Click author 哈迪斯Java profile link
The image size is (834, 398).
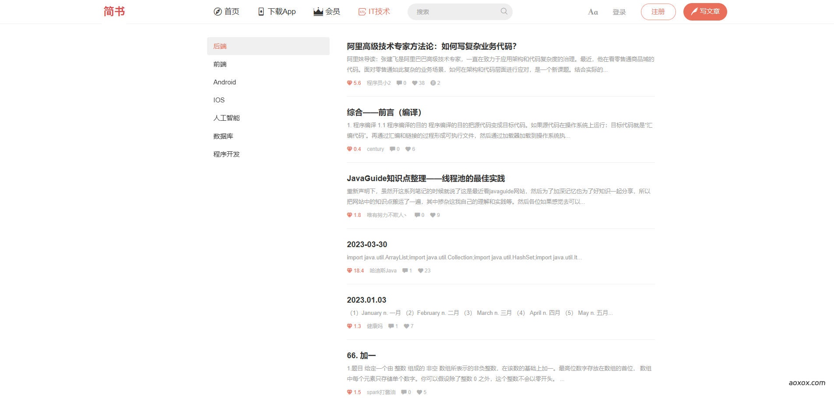point(383,270)
